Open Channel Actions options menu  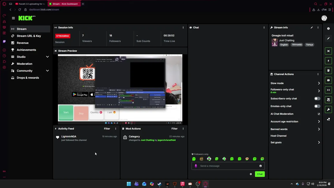point(318,74)
